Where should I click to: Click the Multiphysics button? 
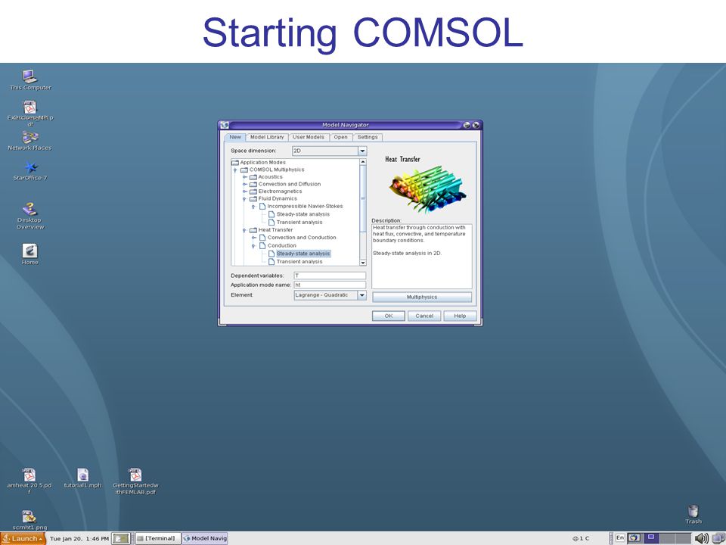point(422,297)
